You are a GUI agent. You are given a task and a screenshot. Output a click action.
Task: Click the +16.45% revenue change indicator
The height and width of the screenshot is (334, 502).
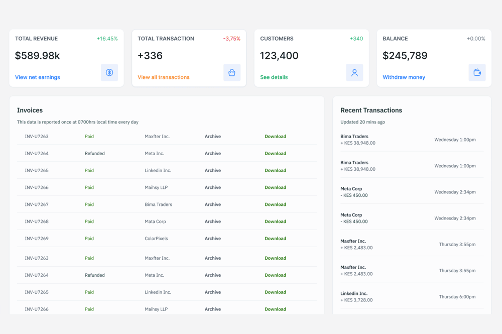pyautogui.click(x=107, y=39)
